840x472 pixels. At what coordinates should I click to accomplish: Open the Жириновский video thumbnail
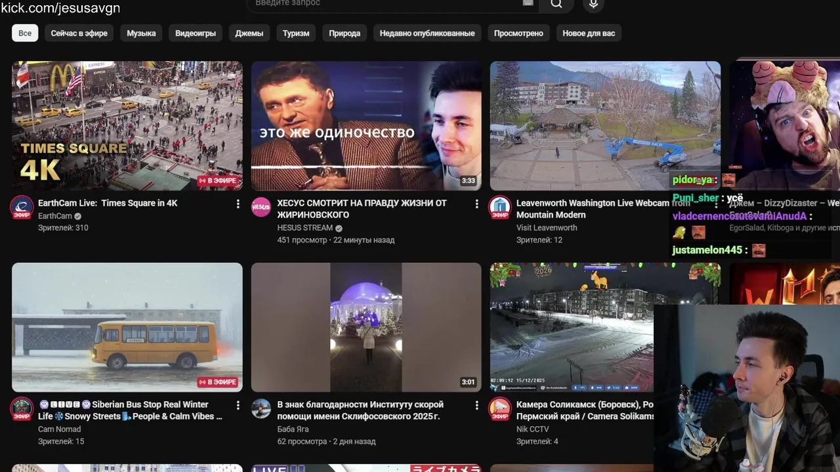pos(366,126)
